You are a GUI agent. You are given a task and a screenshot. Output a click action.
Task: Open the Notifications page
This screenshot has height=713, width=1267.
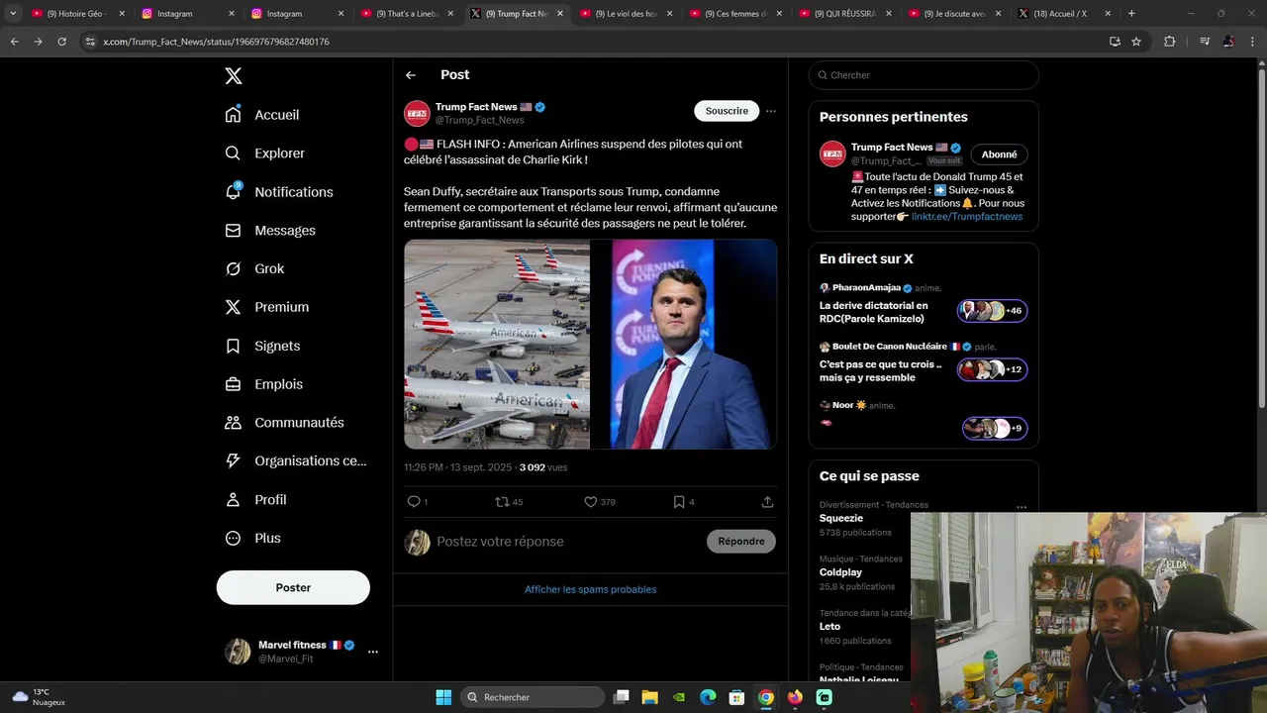279,192
